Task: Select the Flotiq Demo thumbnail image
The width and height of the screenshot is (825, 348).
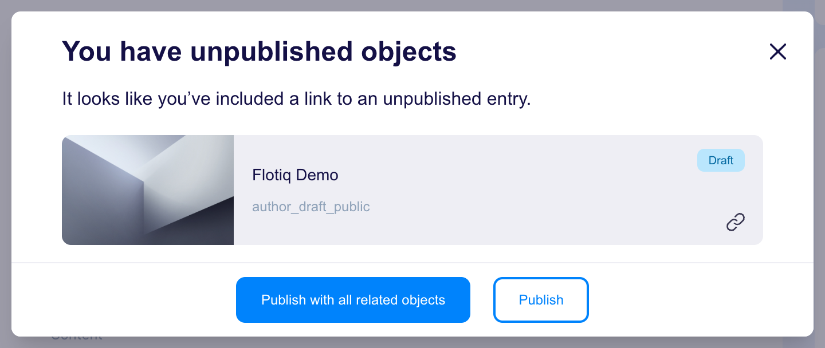Action: click(x=148, y=190)
